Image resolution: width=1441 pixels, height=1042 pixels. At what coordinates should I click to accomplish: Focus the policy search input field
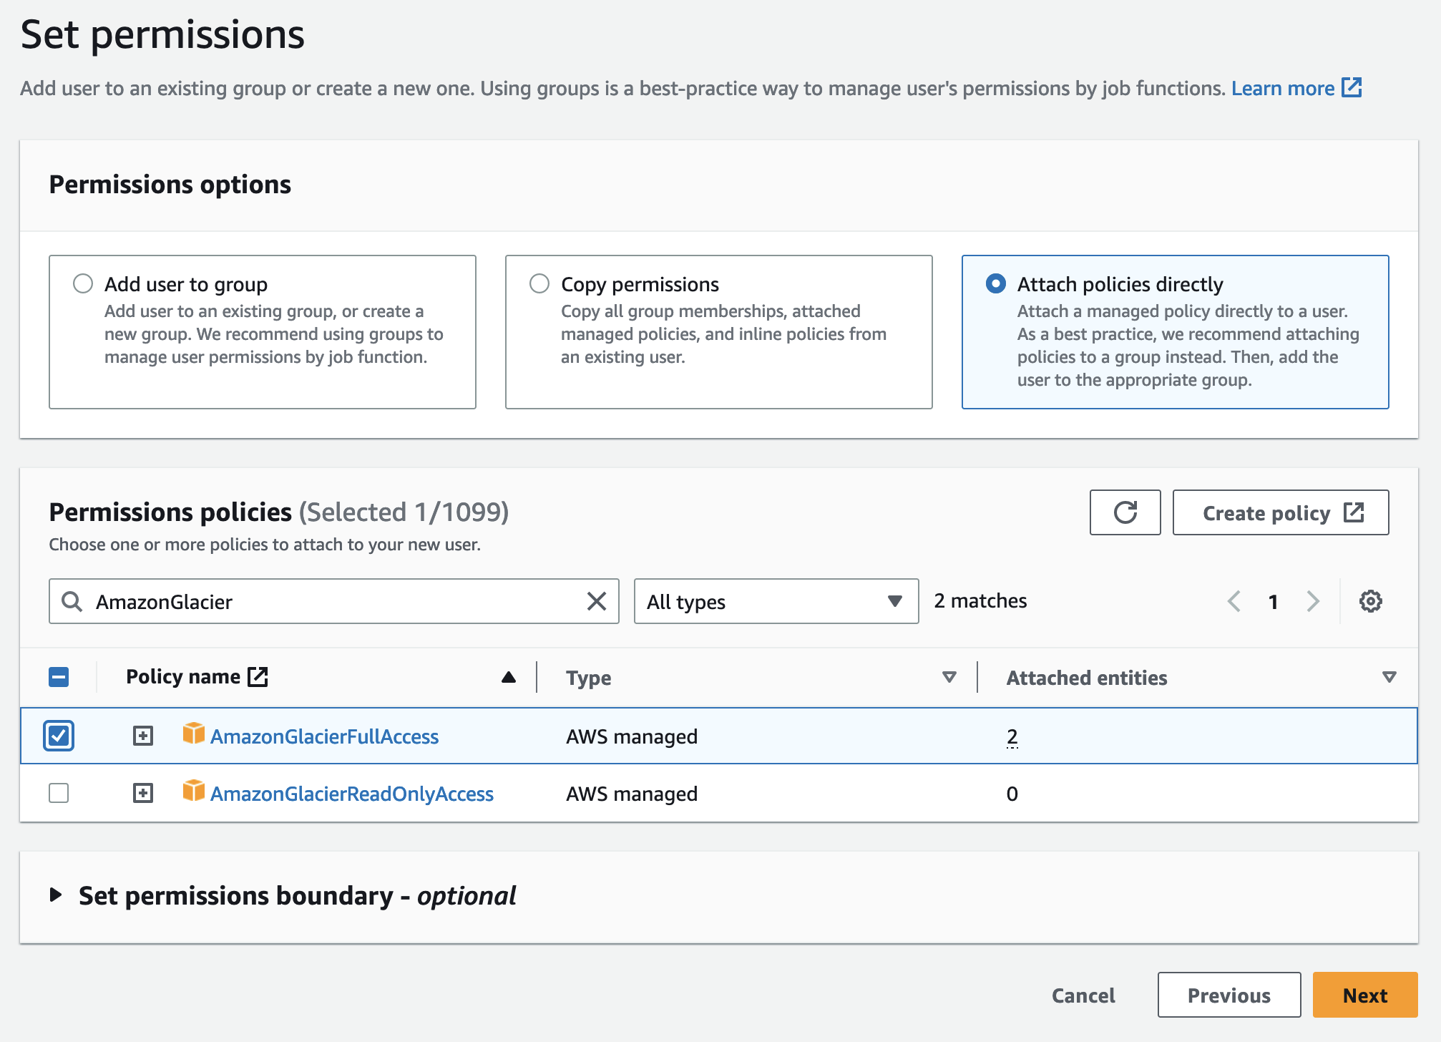(x=333, y=601)
